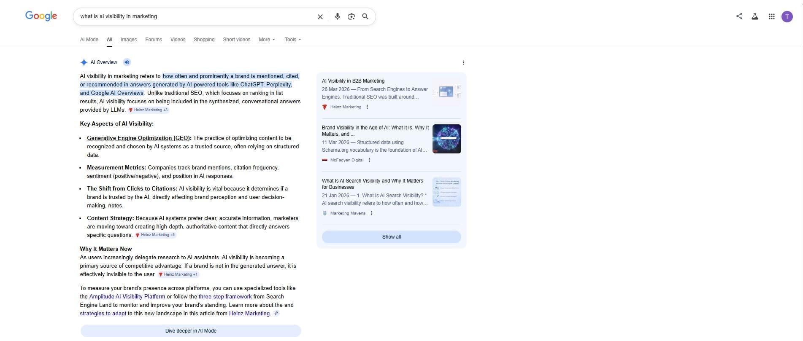Open Amplitude AI Visibility Platform link

click(127, 297)
